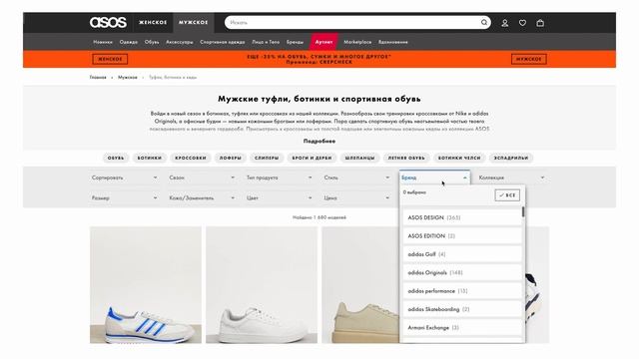Open the Сезон filter dropdown
Viewport: 639px width, 359px height.
click(x=202, y=178)
